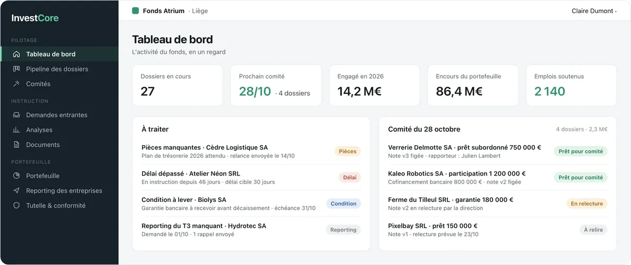Click the Pièces badge

348,151
